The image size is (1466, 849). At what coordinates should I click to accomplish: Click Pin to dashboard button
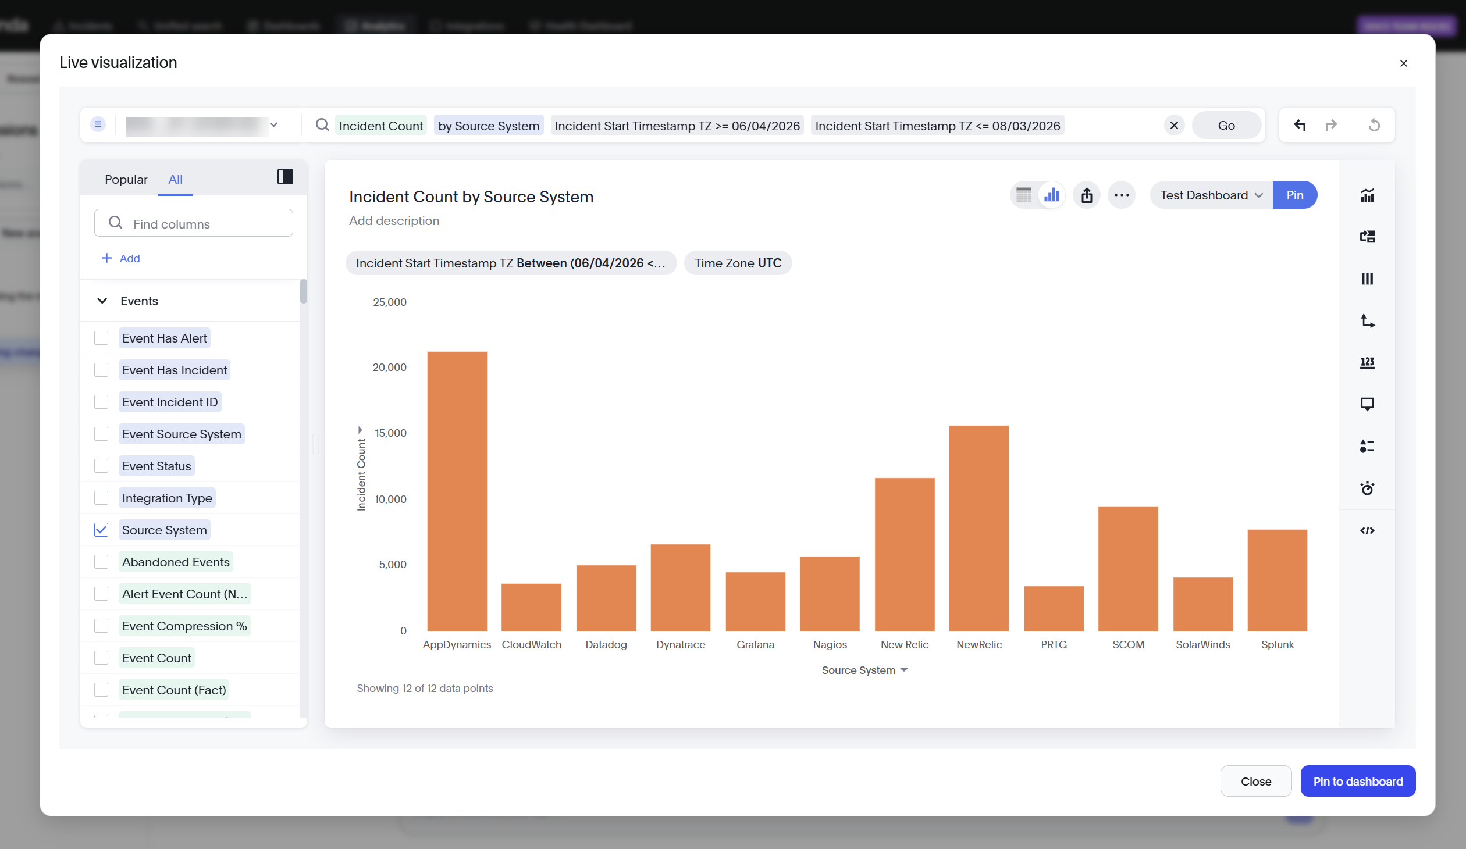click(x=1358, y=781)
